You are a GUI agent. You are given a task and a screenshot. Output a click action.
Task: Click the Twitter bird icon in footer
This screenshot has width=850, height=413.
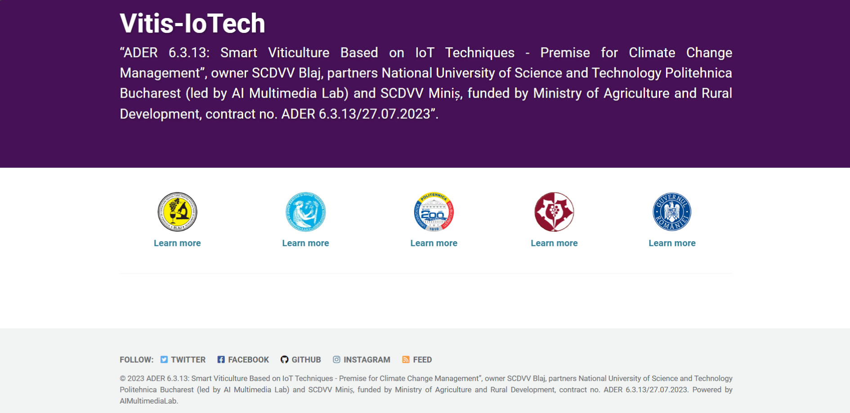(x=164, y=359)
